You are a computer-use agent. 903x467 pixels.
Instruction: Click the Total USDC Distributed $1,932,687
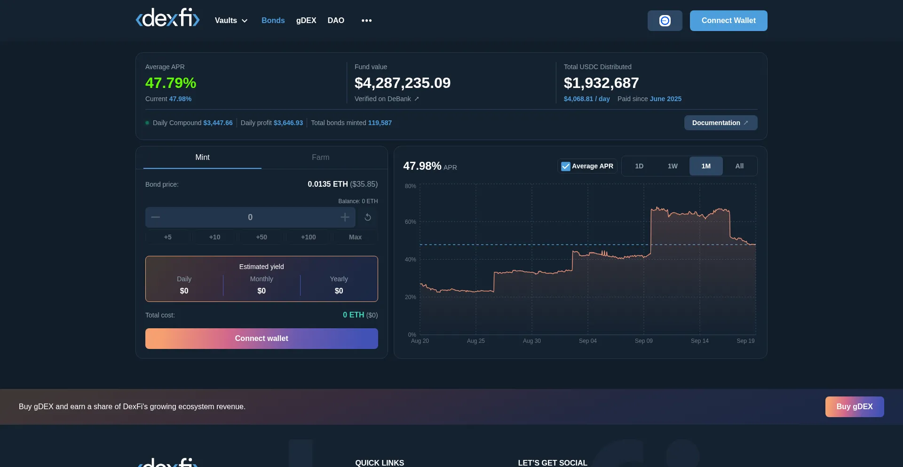coord(602,83)
